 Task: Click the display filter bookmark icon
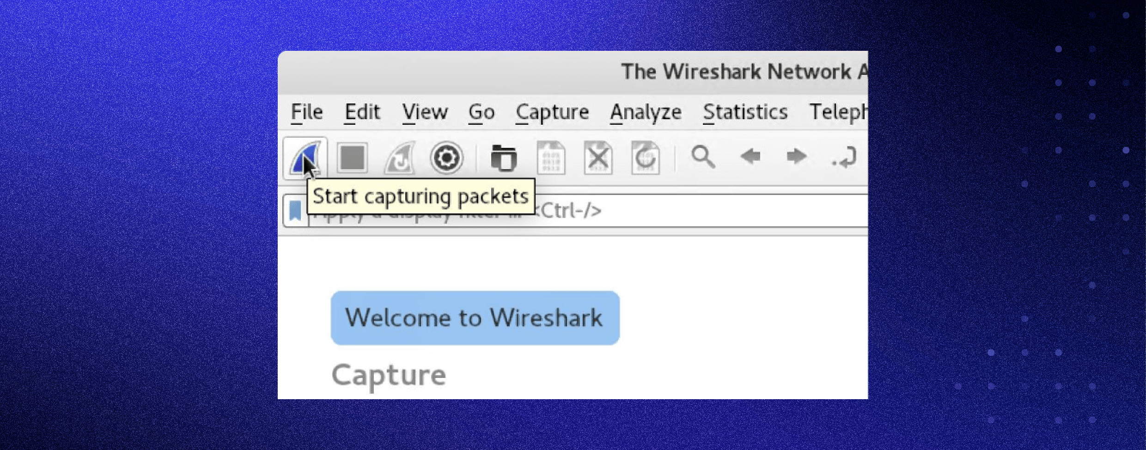click(x=295, y=211)
